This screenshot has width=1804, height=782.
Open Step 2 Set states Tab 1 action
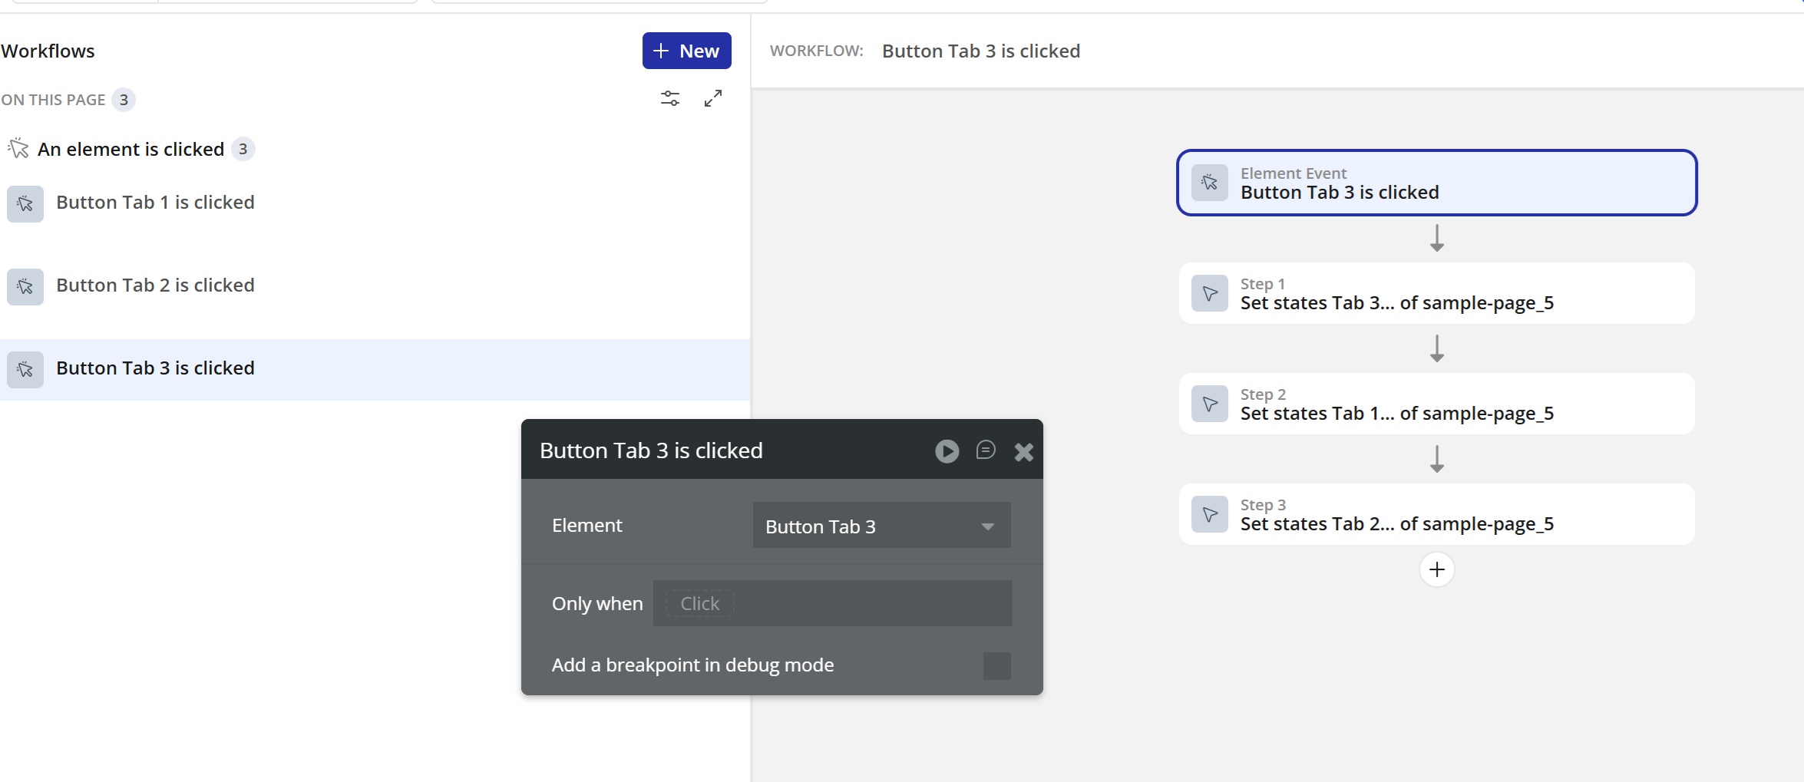coord(1436,404)
